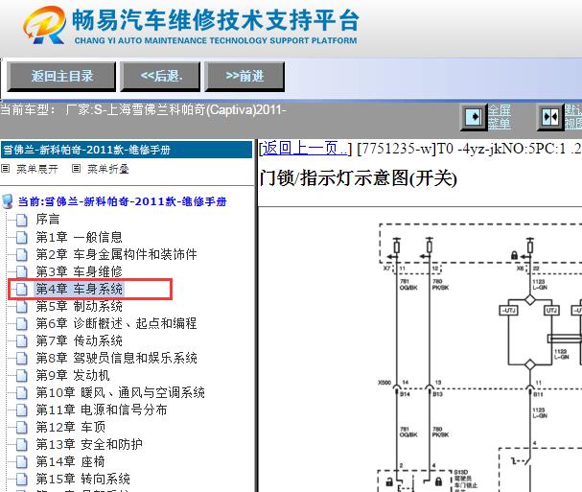This screenshot has width=582, height=492.
Task: Click the computer icon at tree root
Action: (x=8, y=201)
